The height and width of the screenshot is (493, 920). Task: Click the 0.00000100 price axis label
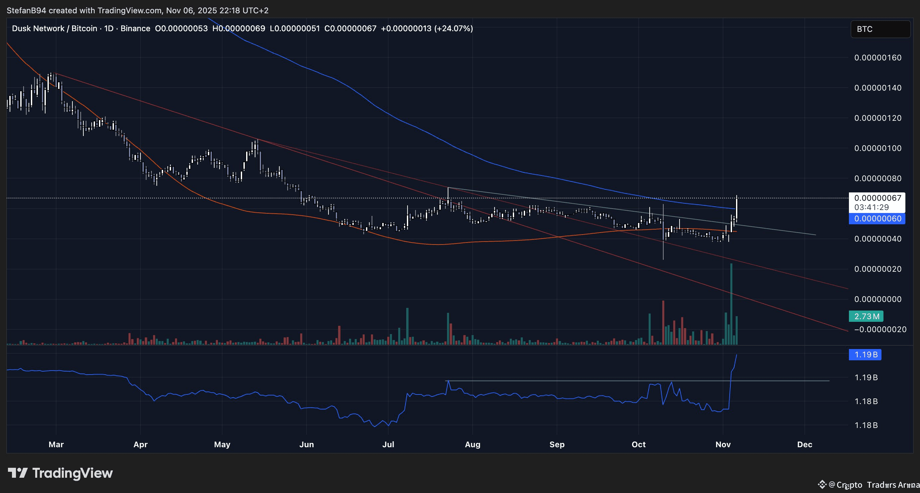click(x=878, y=148)
